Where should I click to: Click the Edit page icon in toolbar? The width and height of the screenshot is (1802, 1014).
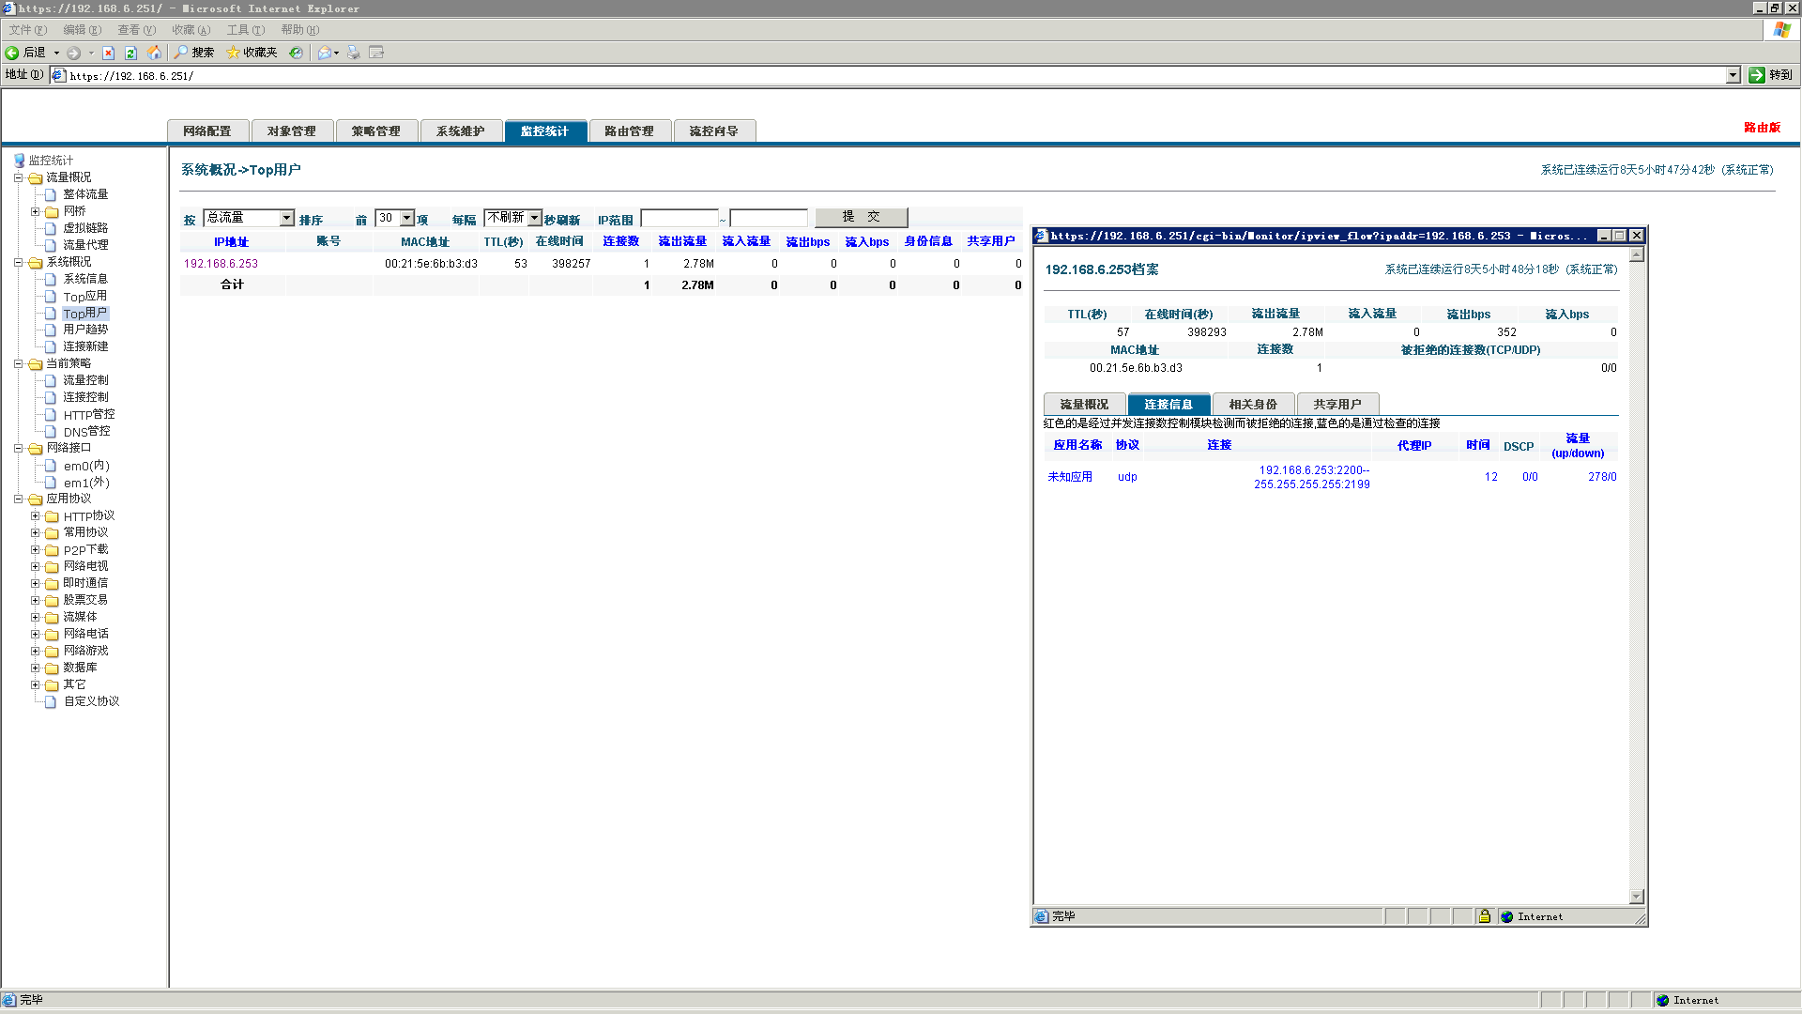(376, 53)
